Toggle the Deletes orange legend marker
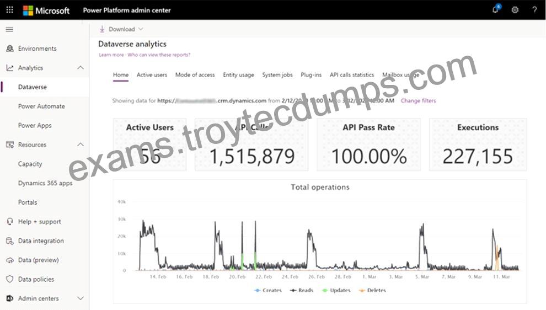This screenshot has width=546, height=310. pos(362,290)
